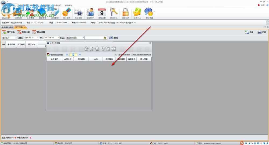This screenshot has height=145, width=269.
Task: Click the 员工编号 column header
Action: (21, 44)
